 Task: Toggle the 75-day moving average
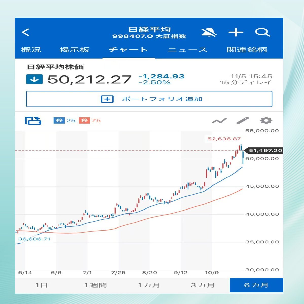pyautogui.click(x=90, y=120)
